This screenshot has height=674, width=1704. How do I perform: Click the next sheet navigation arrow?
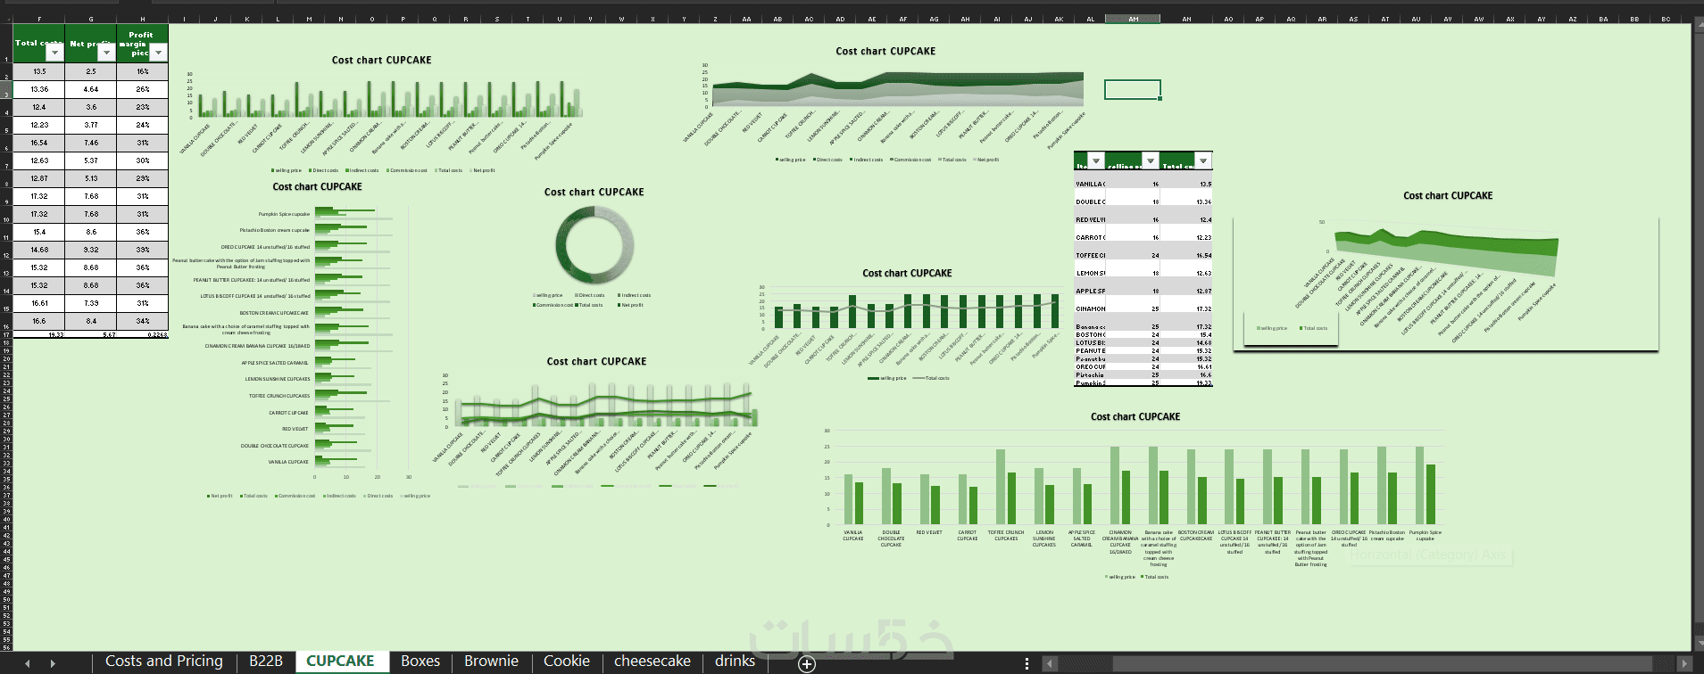coord(53,663)
